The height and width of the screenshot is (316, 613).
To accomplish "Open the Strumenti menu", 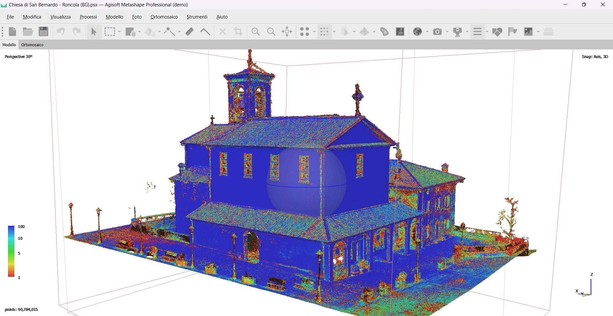I will [197, 17].
